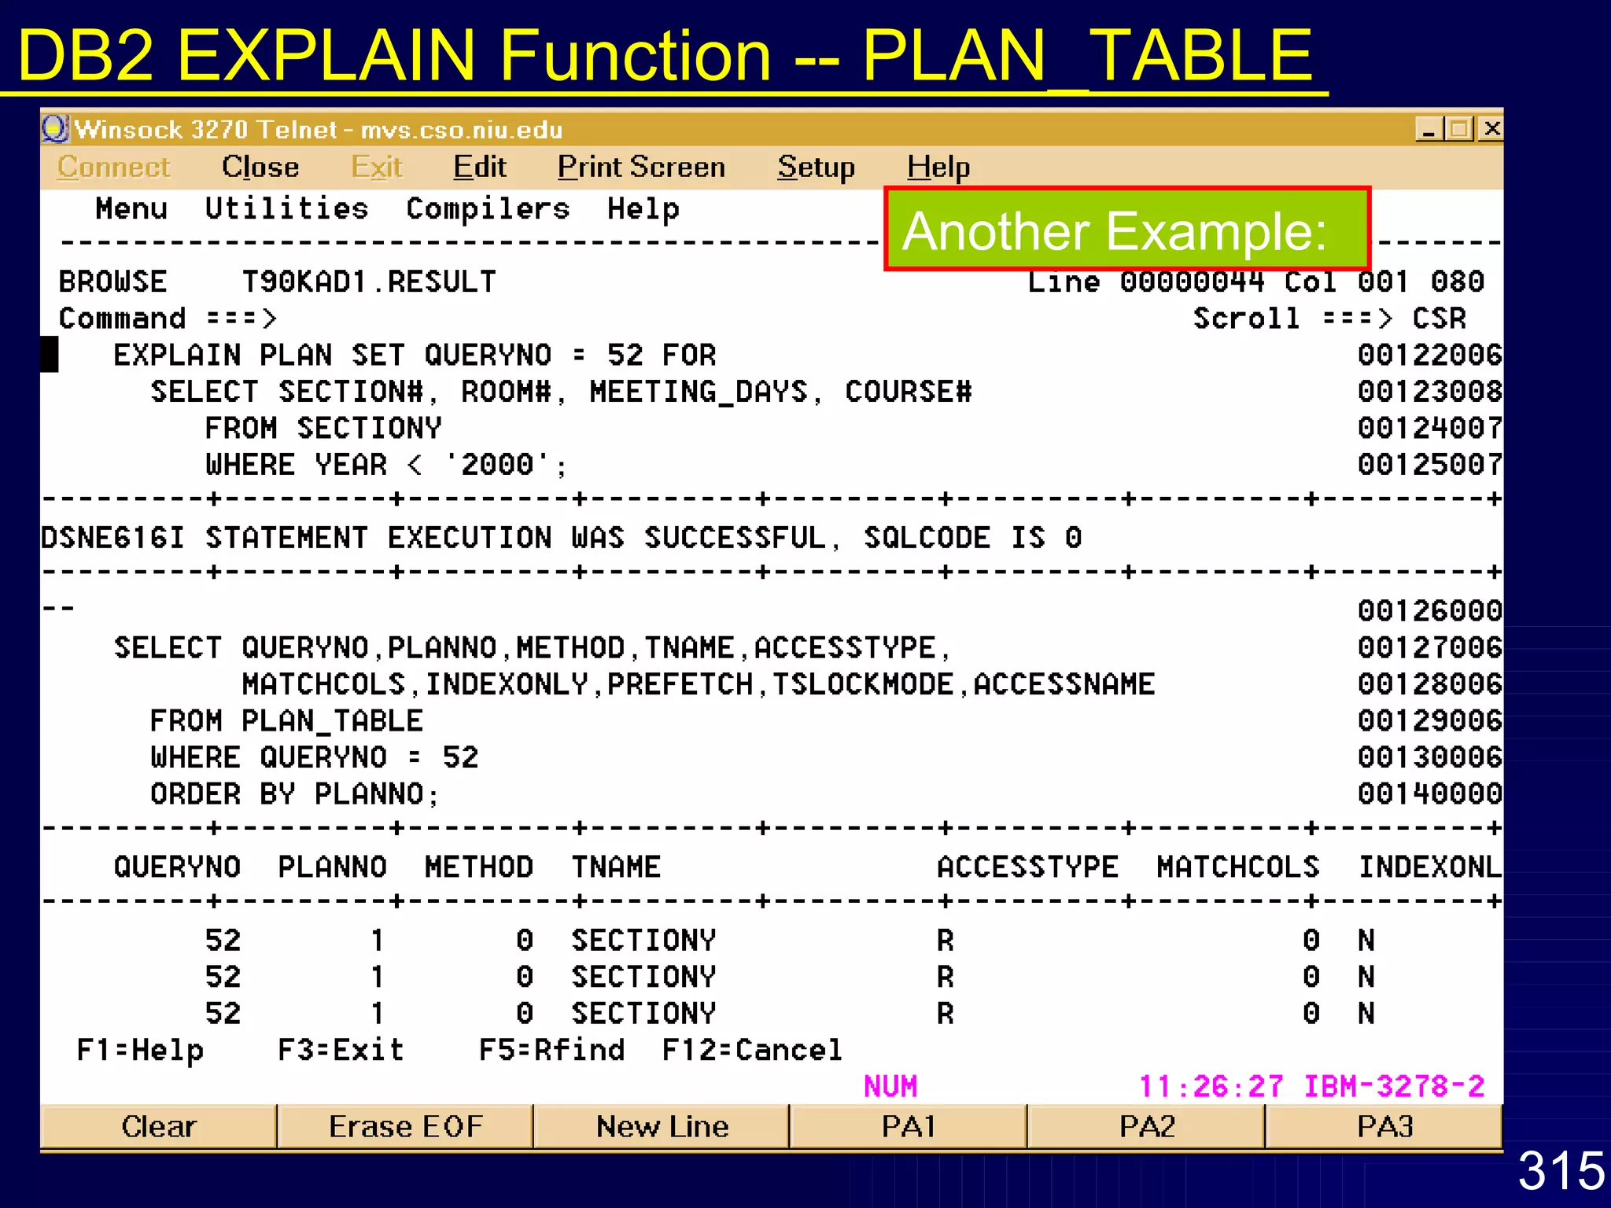This screenshot has height=1208, width=1611.
Task: Click the PLANNO column header
Action: click(333, 867)
